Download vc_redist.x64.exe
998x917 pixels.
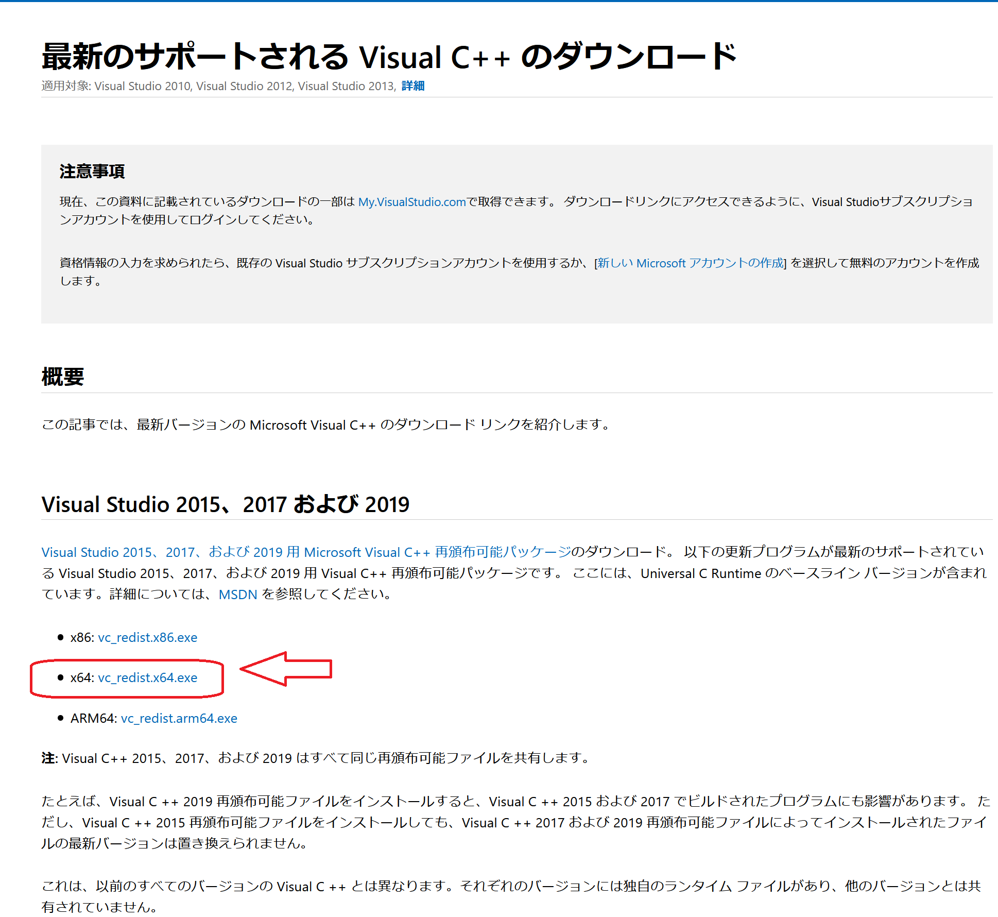(148, 677)
